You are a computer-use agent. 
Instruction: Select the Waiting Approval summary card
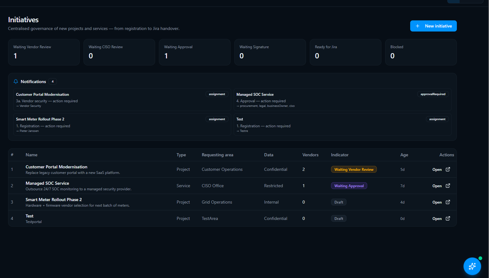(195, 52)
